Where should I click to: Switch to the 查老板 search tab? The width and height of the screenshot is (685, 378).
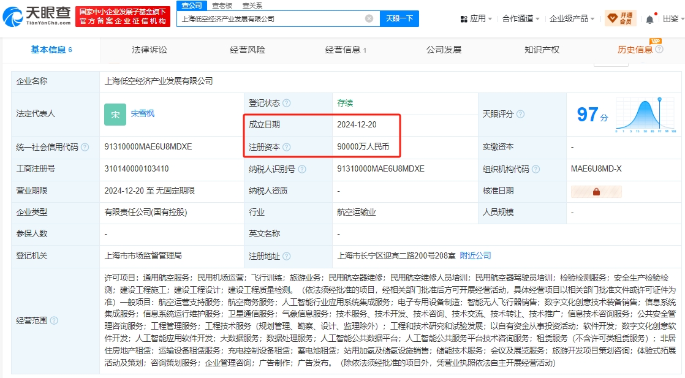coord(222,6)
